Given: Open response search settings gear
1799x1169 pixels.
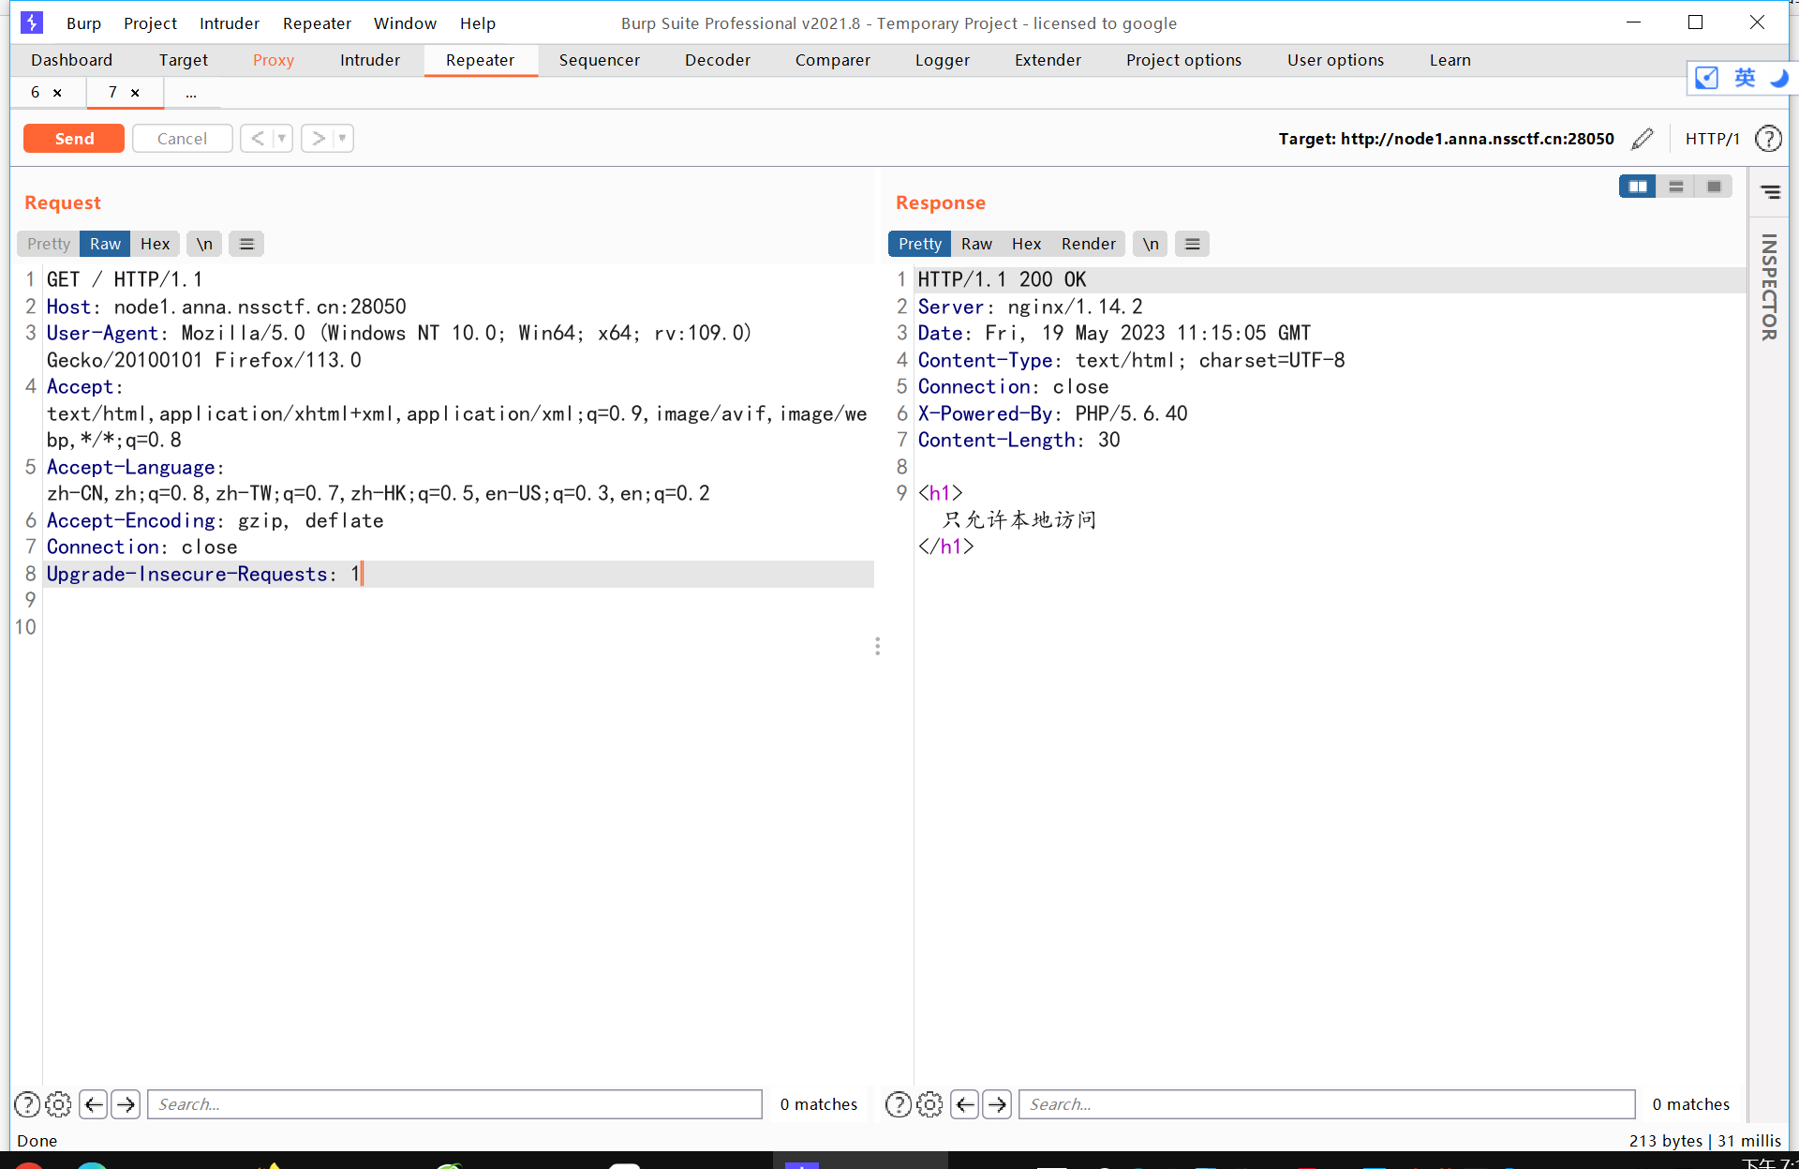Looking at the screenshot, I should pos(929,1104).
